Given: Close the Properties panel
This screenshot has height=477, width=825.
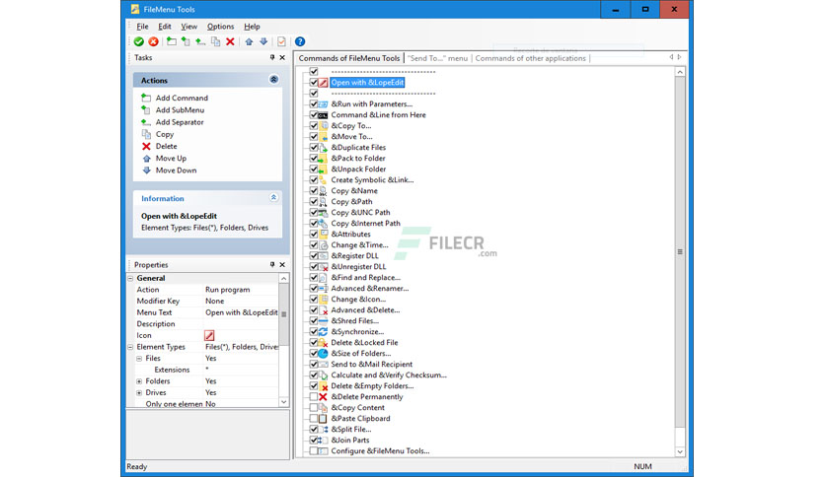Looking at the screenshot, I should (282, 265).
